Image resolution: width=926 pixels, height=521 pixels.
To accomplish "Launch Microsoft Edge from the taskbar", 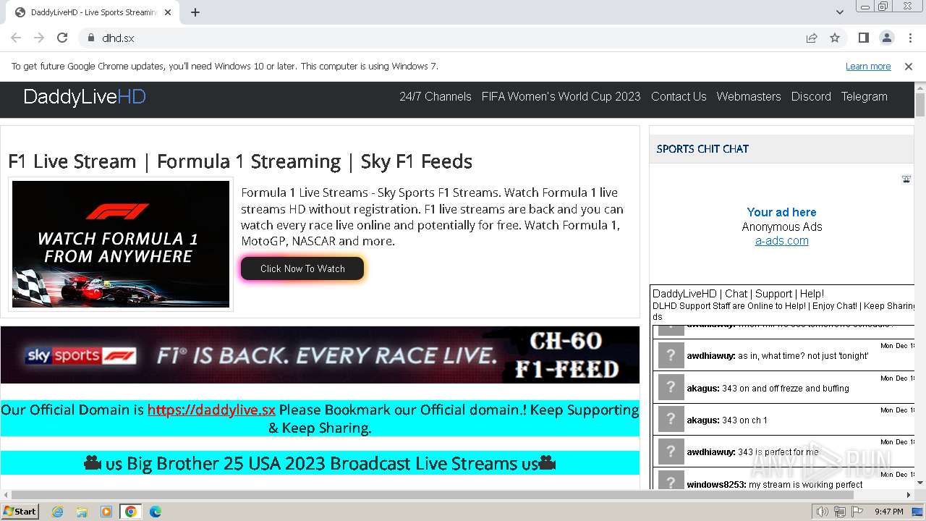I will 155,512.
